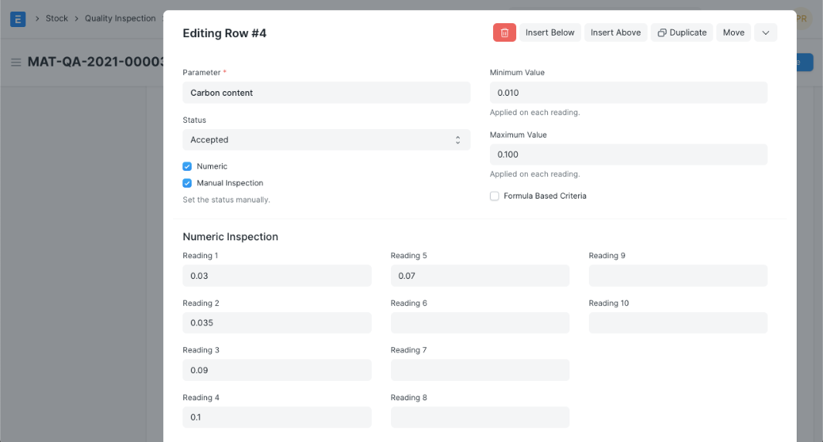Click the Insert Above button
The width and height of the screenshot is (823, 442).
tap(615, 32)
